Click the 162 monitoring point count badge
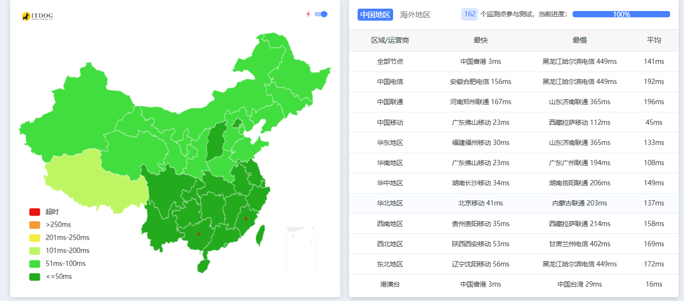The image size is (684, 301). point(470,14)
